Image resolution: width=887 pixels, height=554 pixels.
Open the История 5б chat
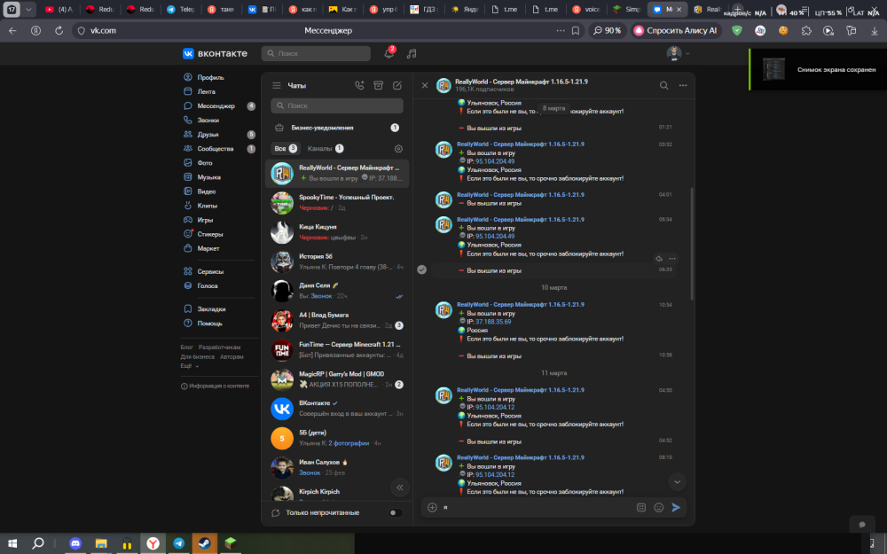(336, 261)
